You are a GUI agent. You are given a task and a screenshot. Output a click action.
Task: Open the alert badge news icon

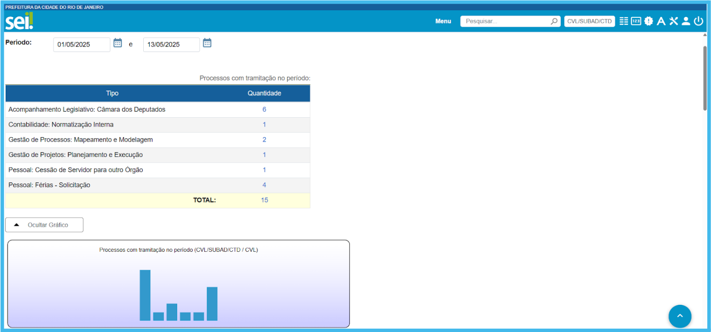[649, 21]
